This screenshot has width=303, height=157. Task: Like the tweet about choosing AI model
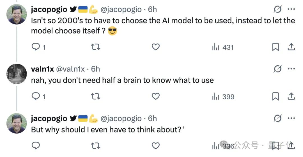[155, 47]
